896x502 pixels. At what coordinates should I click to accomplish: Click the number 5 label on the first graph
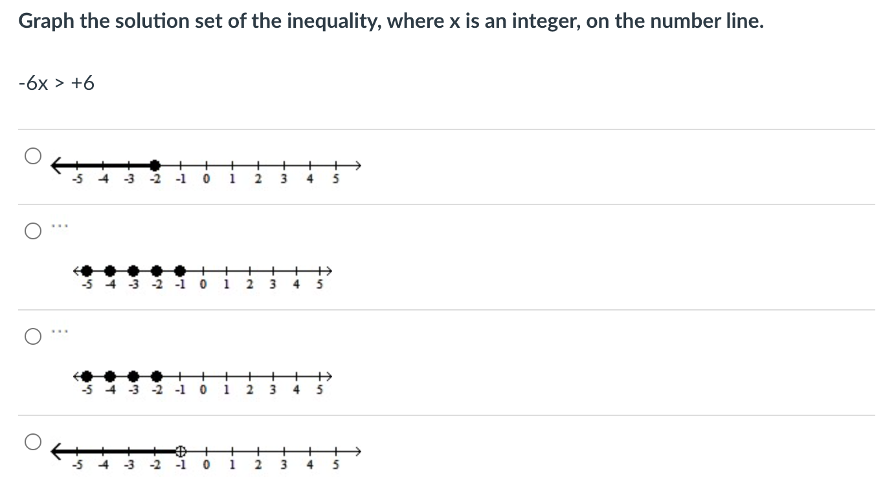point(335,180)
